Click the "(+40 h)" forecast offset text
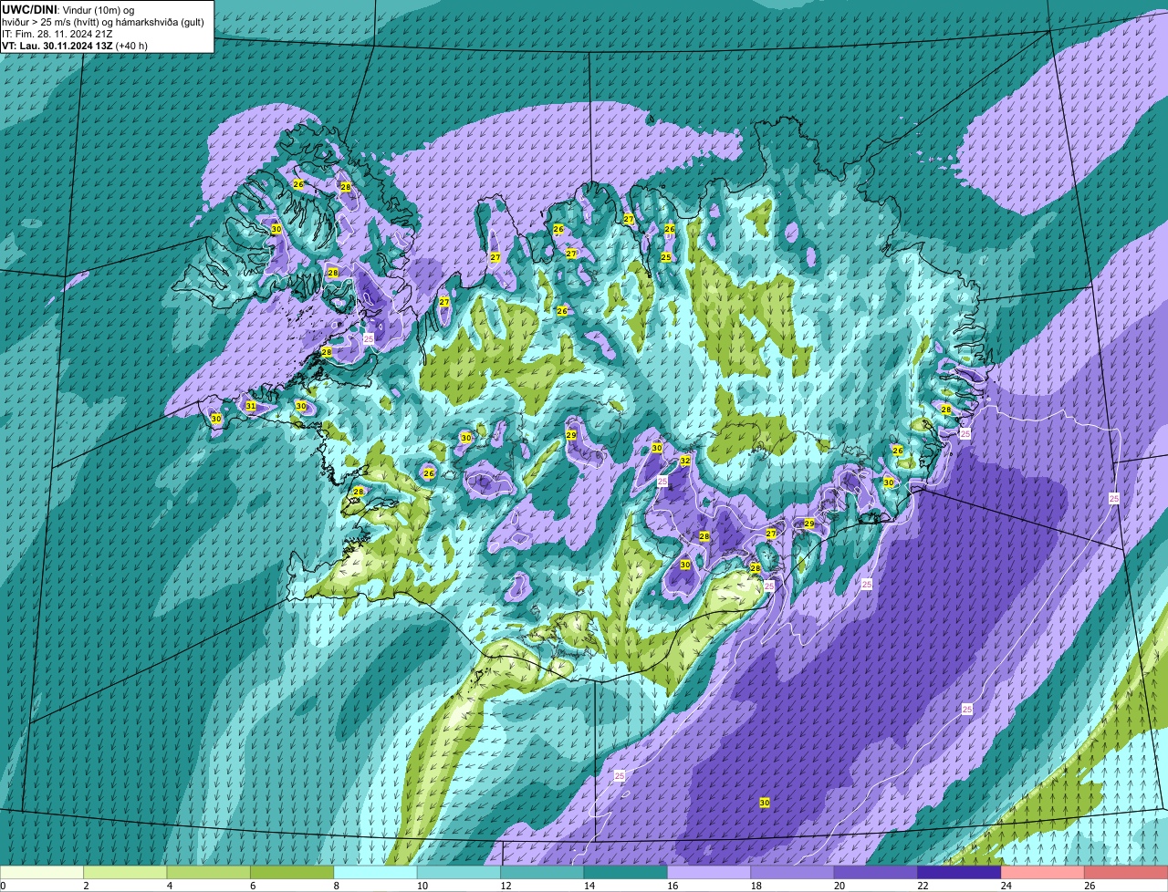 [131, 46]
